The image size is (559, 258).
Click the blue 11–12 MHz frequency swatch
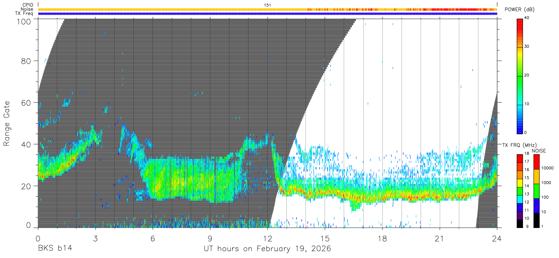click(520, 207)
